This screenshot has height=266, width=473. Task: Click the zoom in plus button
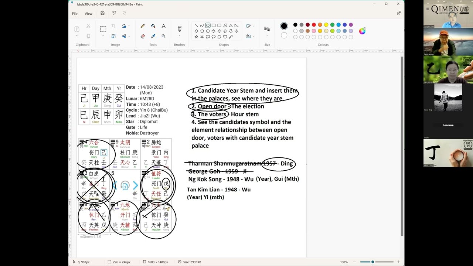click(x=398, y=262)
